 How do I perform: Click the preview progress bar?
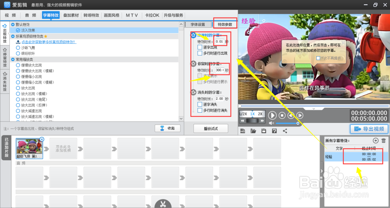[x=314, y=106]
